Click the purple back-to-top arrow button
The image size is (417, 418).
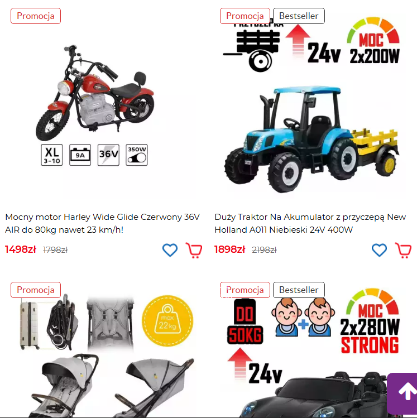(x=402, y=393)
